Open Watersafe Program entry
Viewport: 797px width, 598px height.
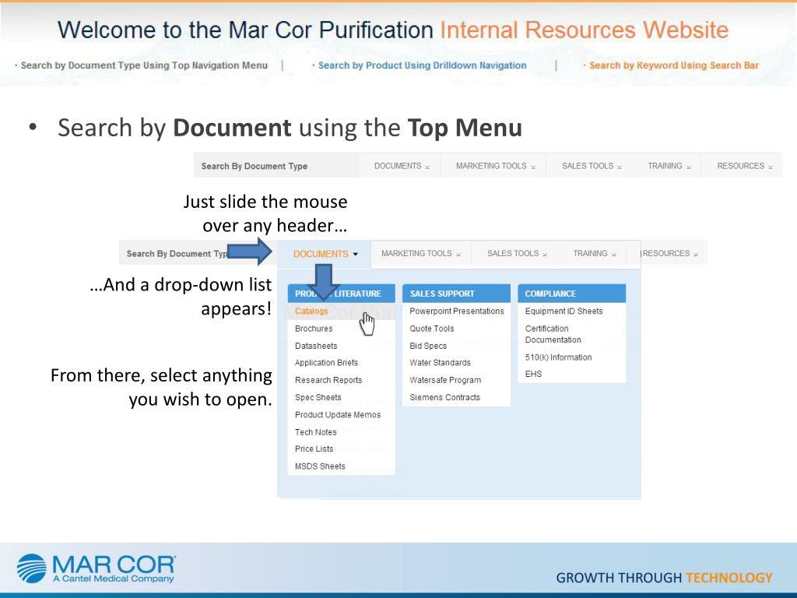[444, 380]
